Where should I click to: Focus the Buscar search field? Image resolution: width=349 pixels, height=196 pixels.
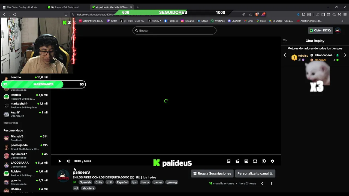(x=174, y=30)
